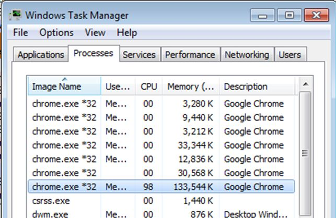336x218 pixels.
Task: Switch to the Applications tab
Action: click(x=41, y=55)
